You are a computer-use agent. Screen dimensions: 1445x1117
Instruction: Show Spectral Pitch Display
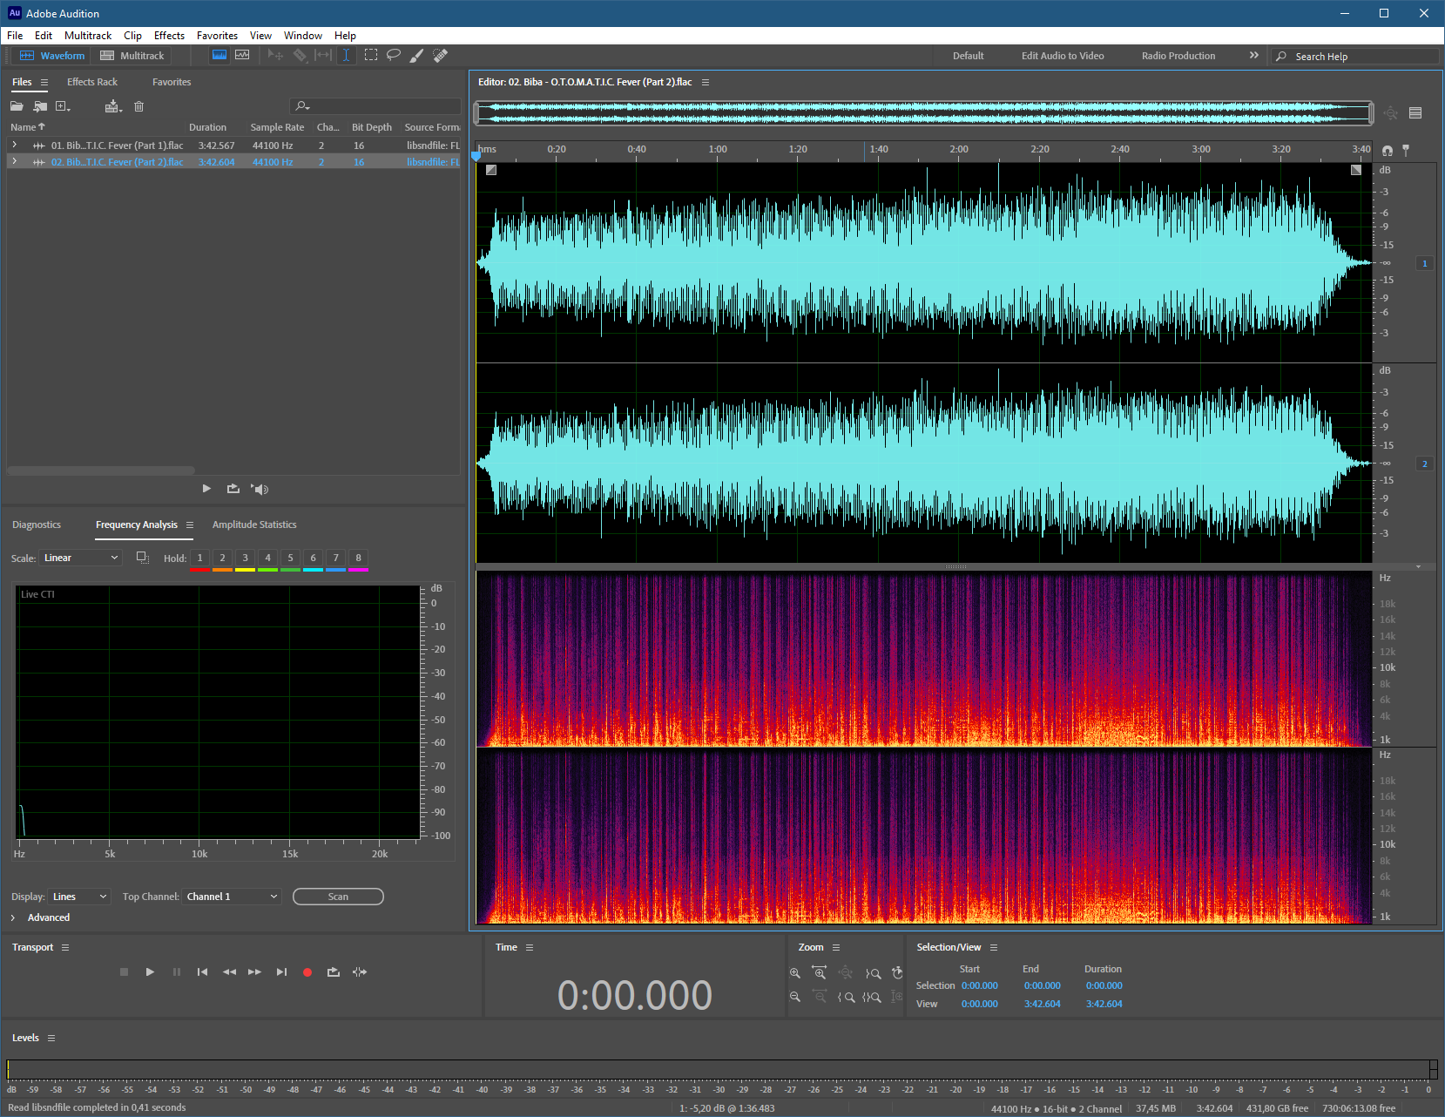242,55
